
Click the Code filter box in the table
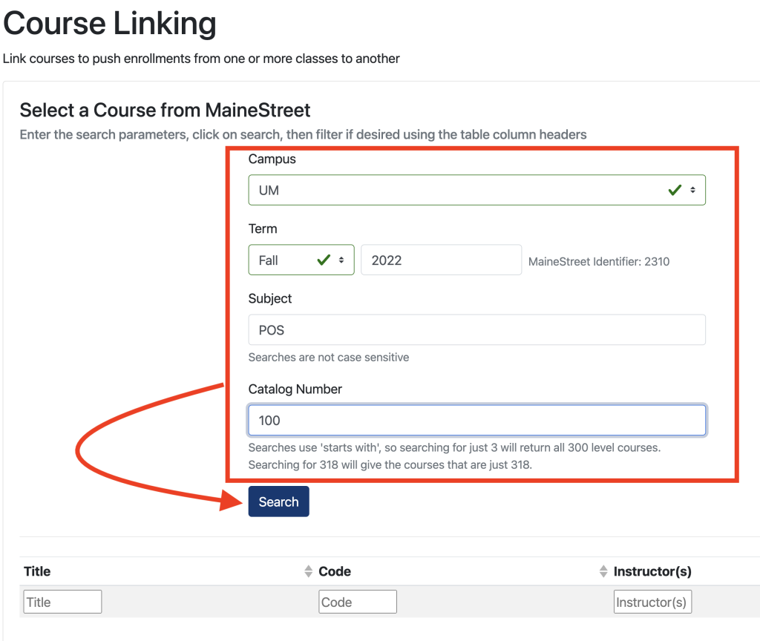(x=357, y=601)
